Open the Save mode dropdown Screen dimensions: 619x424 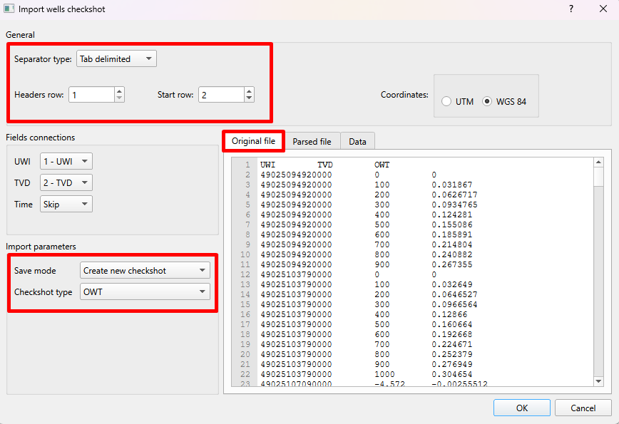pyautogui.click(x=145, y=270)
